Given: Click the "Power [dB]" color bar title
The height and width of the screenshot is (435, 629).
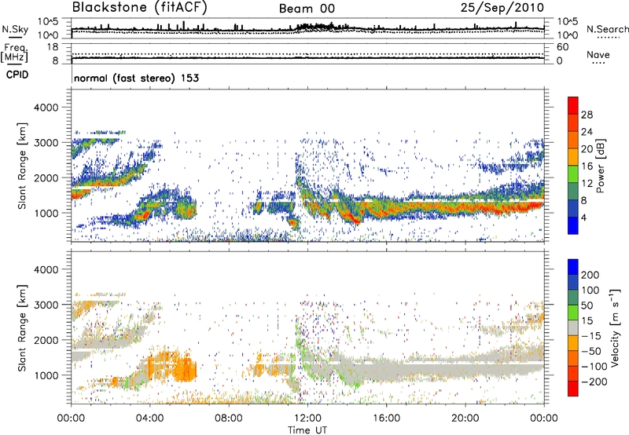Looking at the screenshot, I should click(x=601, y=166).
